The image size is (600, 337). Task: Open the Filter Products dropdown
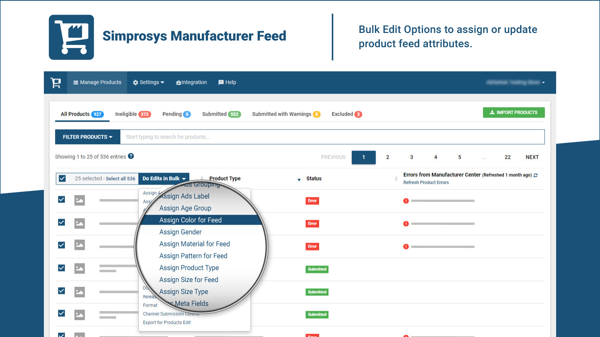87,137
